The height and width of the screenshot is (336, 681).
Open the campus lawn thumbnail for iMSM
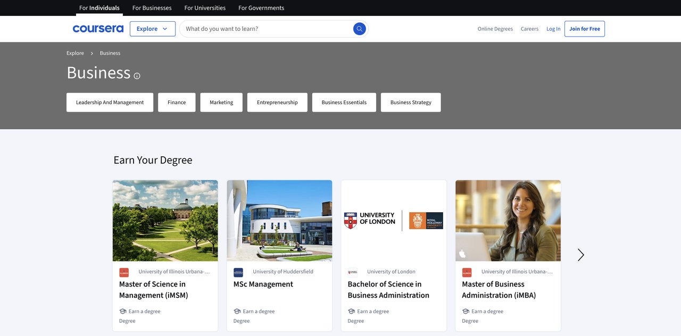coord(165,221)
